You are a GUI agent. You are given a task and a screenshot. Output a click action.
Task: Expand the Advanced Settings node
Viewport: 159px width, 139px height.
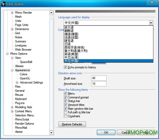pos(17,82)
